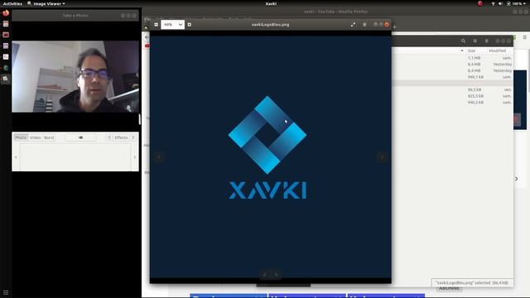
Task: Open the fifth white dock icon
Action: point(6,57)
